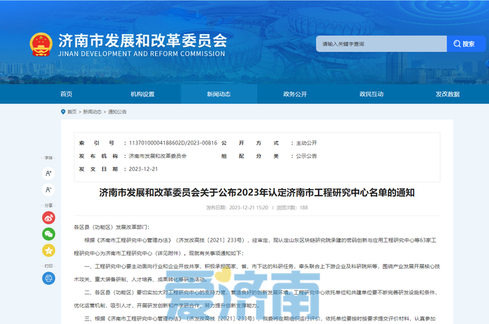Go to 新闻动态 in the breadcrumb
Viewport: 489px width, 324px height.
(92, 112)
